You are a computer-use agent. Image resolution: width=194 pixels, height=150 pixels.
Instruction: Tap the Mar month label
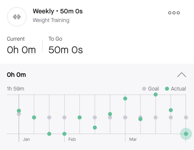[x=133, y=139]
